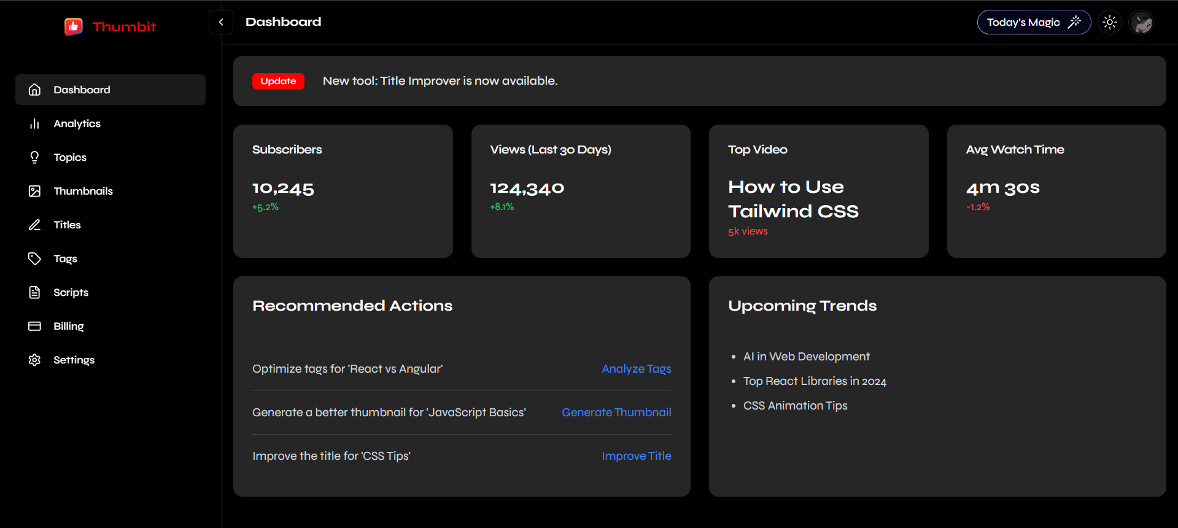Click the Thumbnails image icon
The image size is (1178, 528).
click(x=35, y=191)
